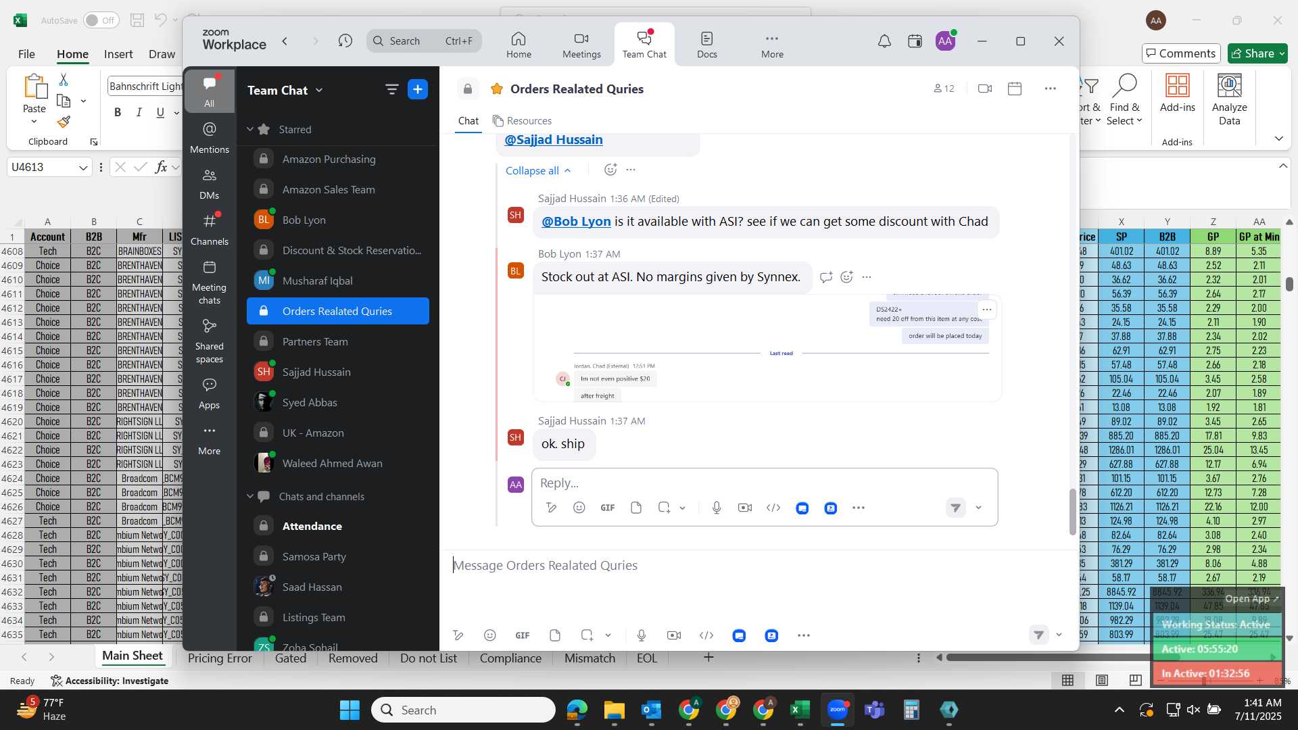Insert a GIF in the reply box
Screen dimensions: 1298x730
tap(608, 508)
